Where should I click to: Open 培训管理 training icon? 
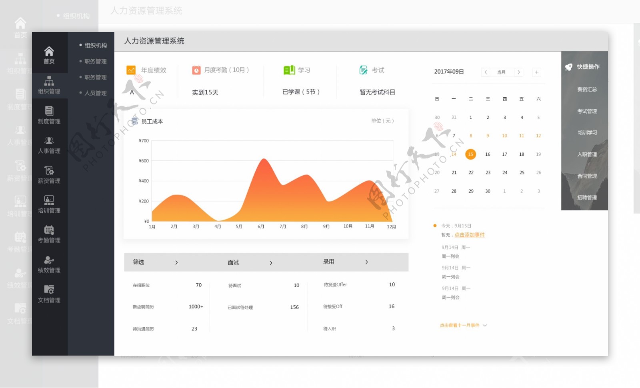pyautogui.click(x=49, y=200)
